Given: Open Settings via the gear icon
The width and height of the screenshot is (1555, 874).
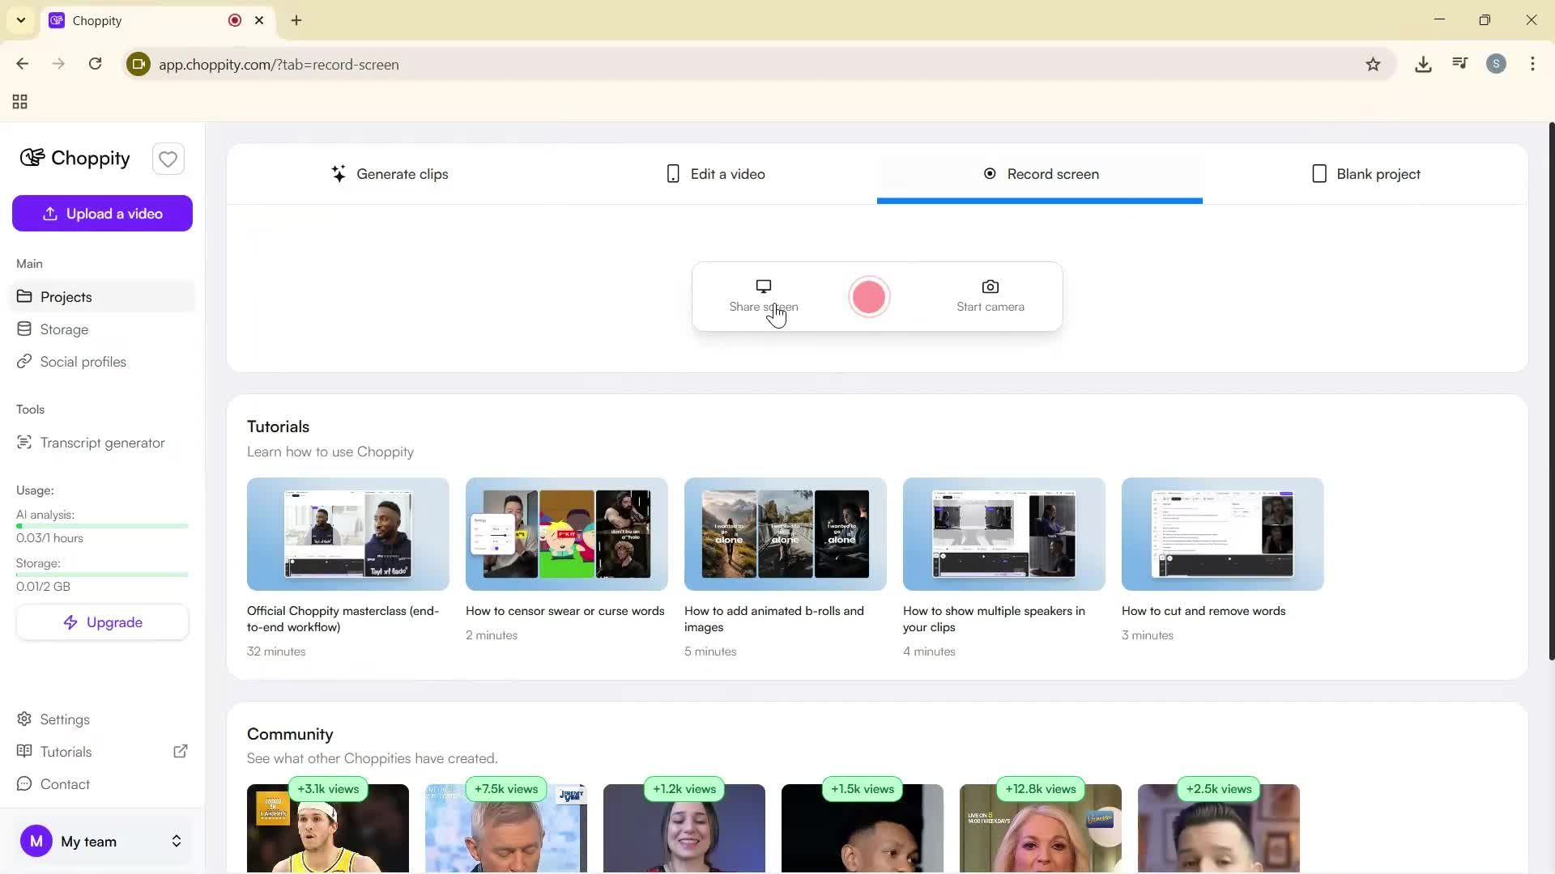Looking at the screenshot, I should click(x=24, y=719).
